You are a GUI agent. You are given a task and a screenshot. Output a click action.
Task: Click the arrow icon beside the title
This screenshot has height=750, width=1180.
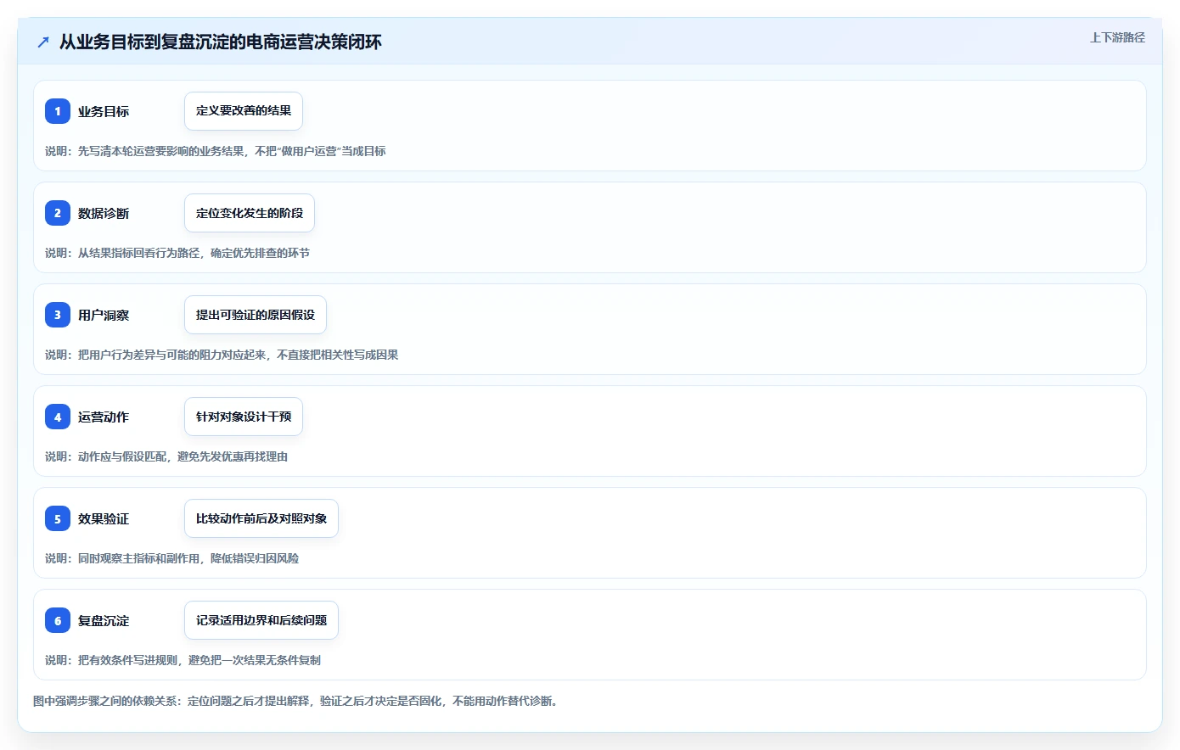pyautogui.click(x=43, y=42)
